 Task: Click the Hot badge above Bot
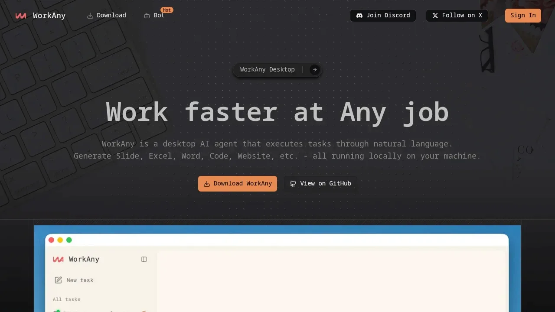[x=167, y=10]
